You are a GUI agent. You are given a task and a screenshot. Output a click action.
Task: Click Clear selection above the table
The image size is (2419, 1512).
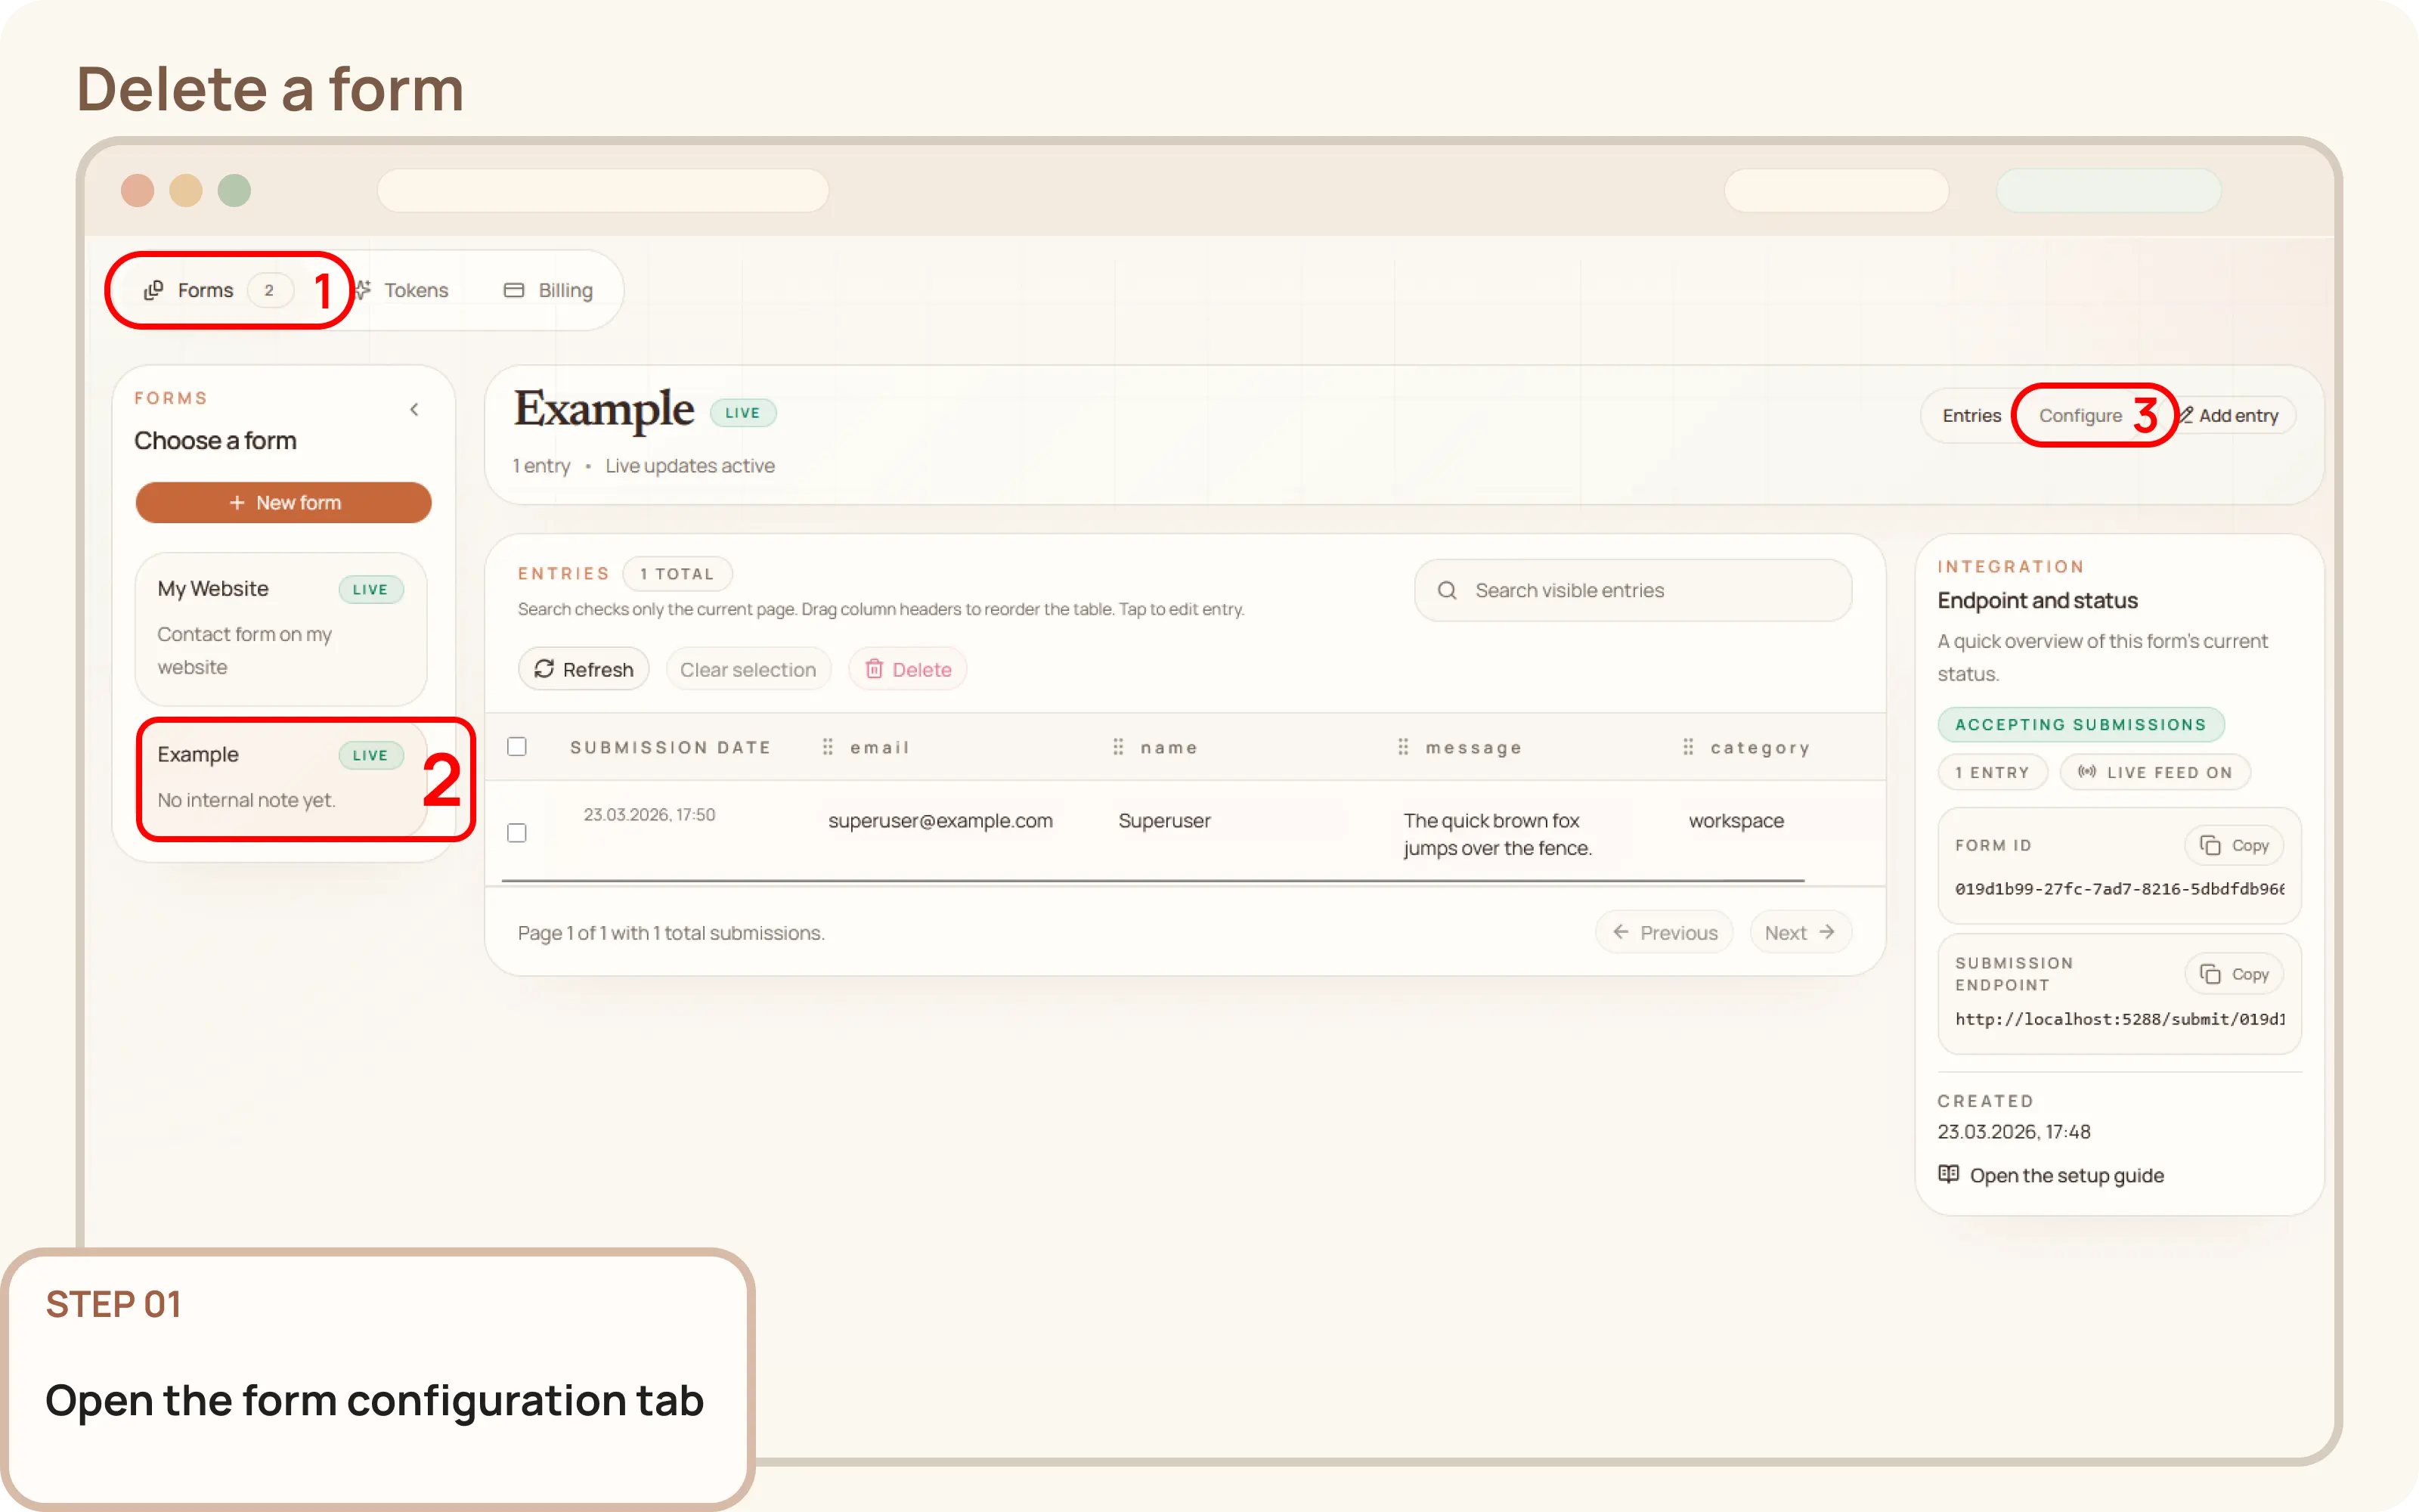point(748,668)
